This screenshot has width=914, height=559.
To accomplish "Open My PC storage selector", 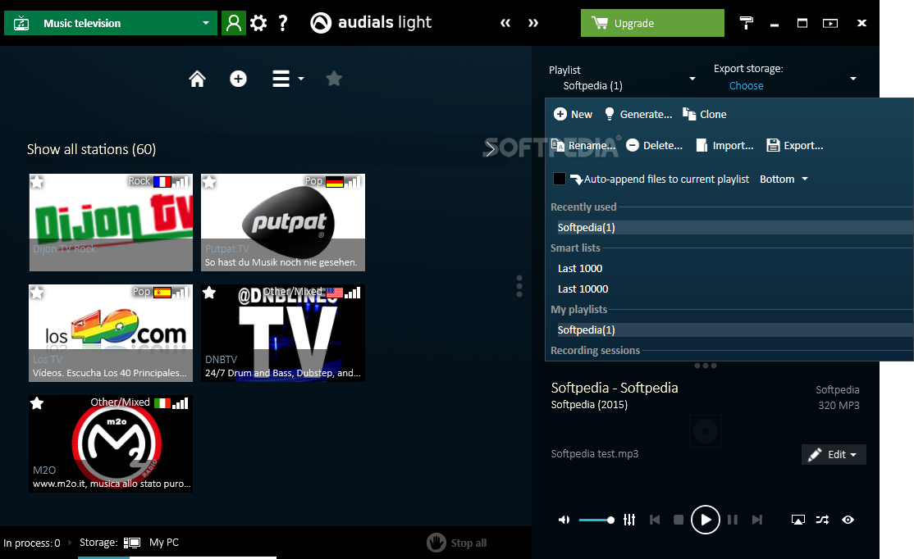I will pyautogui.click(x=152, y=542).
